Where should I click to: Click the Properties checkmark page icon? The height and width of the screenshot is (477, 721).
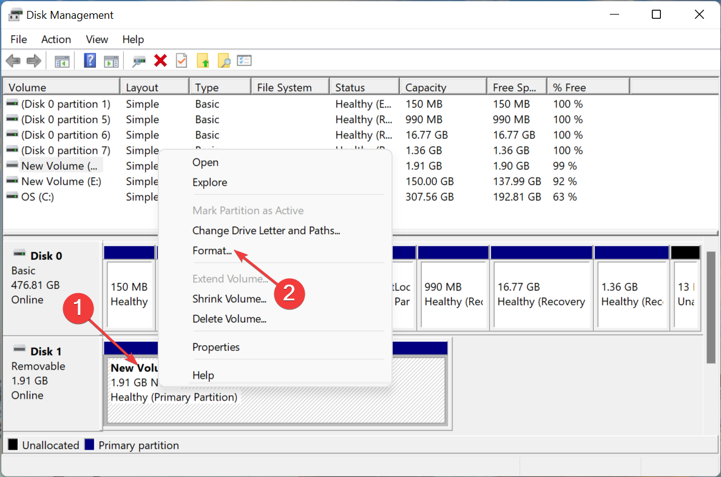(181, 61)
